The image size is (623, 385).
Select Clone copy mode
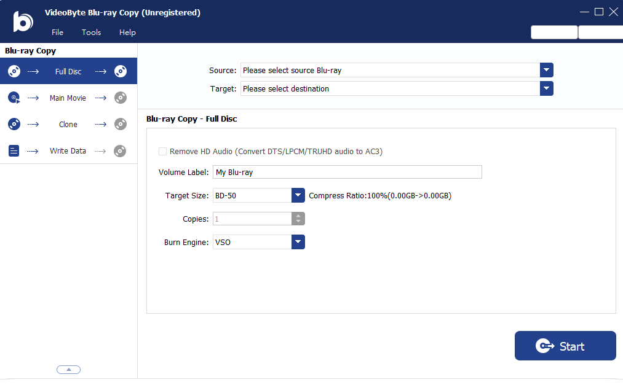68,125
